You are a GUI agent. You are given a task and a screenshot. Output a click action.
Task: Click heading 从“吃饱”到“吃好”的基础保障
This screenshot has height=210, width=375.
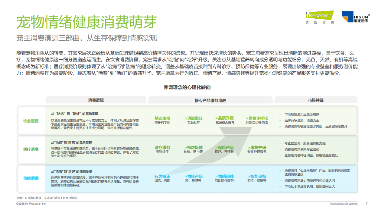74,114
